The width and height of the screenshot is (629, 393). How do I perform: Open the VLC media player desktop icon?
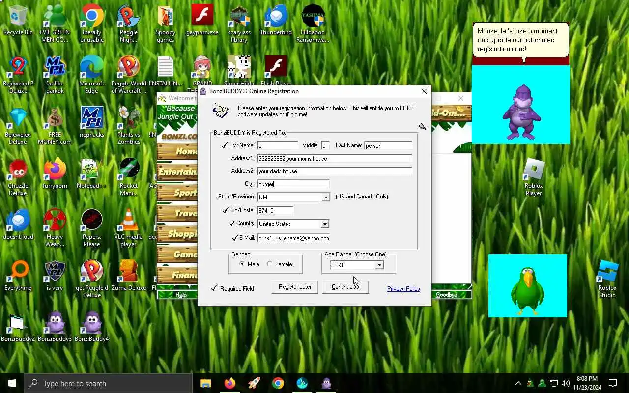tap(129, 228)
